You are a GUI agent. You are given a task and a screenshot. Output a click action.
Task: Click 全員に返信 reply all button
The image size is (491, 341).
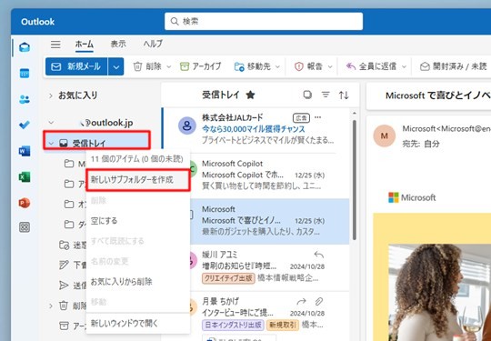click(x=372, y=66)
